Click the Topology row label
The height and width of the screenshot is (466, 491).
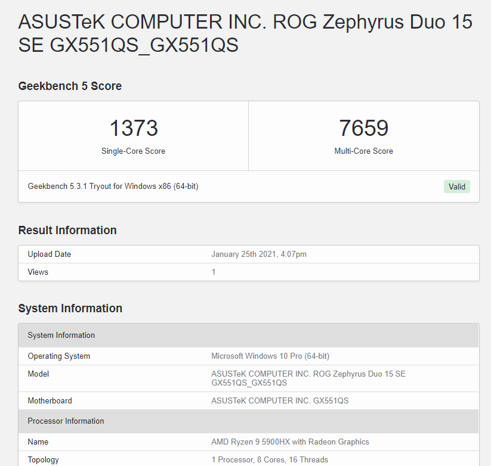point(43,460)
